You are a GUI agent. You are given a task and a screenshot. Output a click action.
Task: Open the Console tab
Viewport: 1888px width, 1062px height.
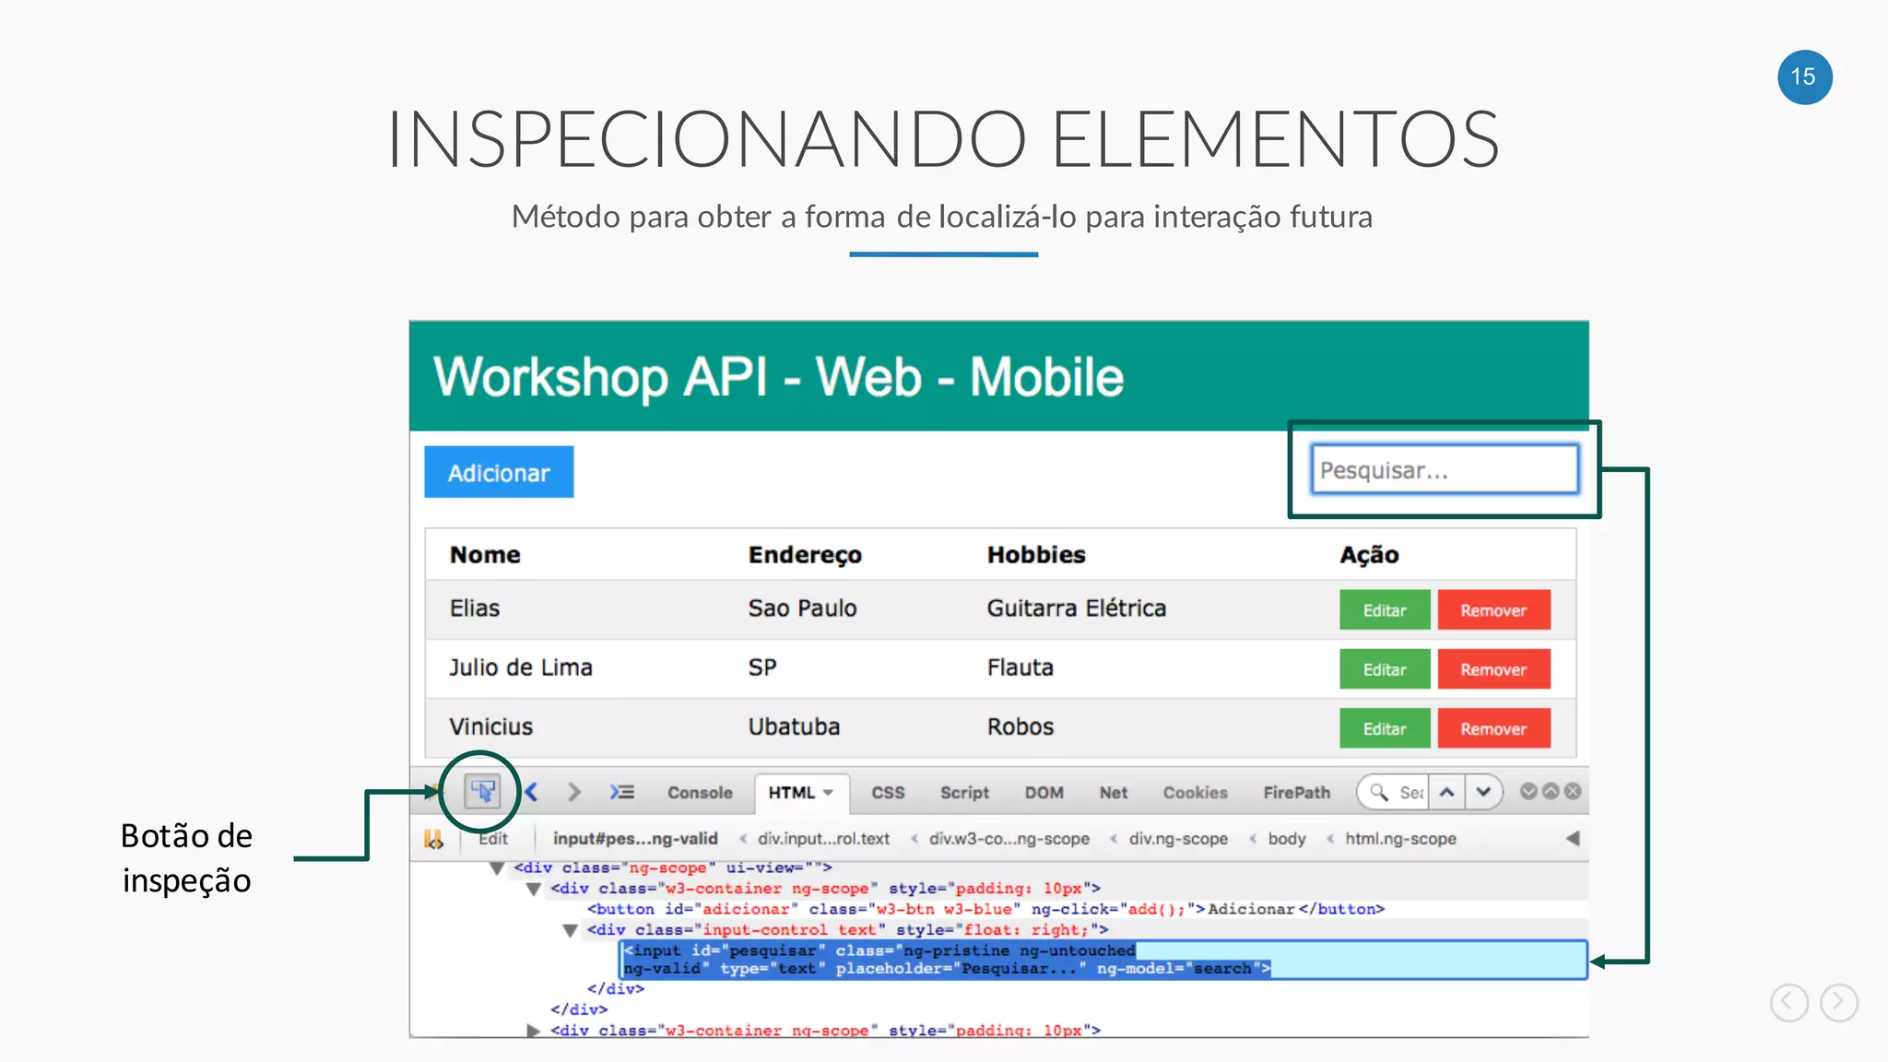point(700,793)
